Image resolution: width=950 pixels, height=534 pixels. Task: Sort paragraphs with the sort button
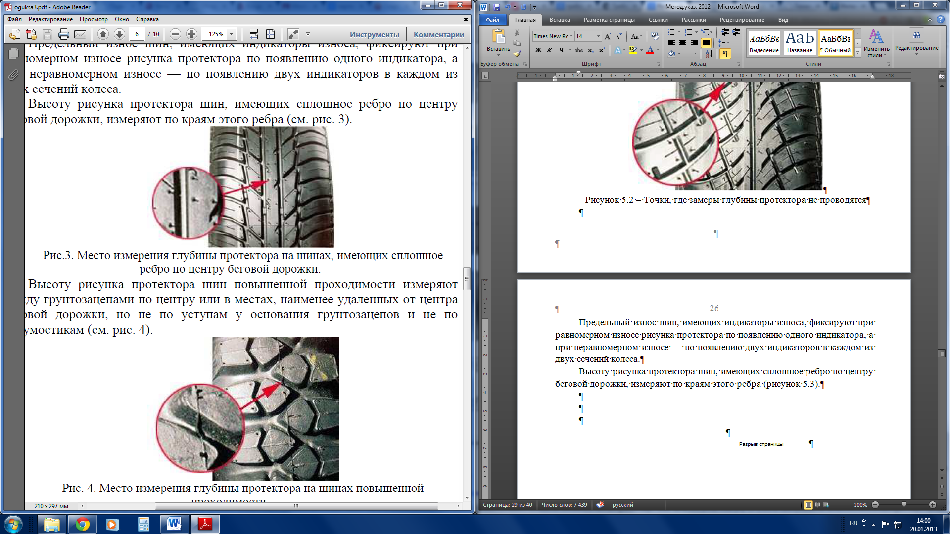click(709, 54)
